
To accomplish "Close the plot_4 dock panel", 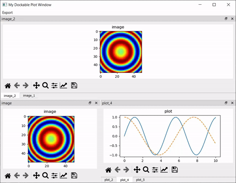I will pos(232,103).
